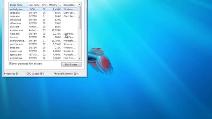Click the End Process button
The height and width of the screenshot is (119, 212).
pyautogui.click(x=71, y=64)
